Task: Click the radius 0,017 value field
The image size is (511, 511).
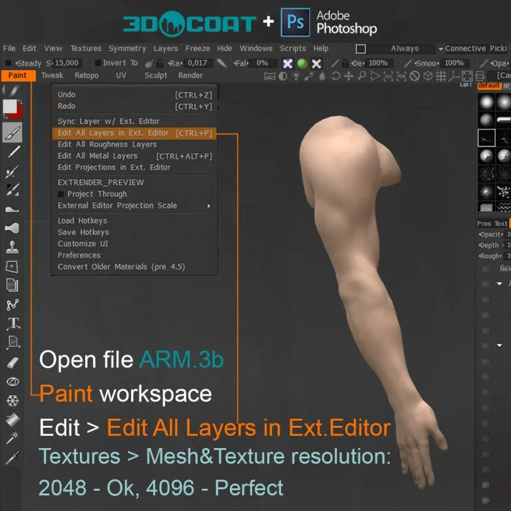Action: [197, 63]
